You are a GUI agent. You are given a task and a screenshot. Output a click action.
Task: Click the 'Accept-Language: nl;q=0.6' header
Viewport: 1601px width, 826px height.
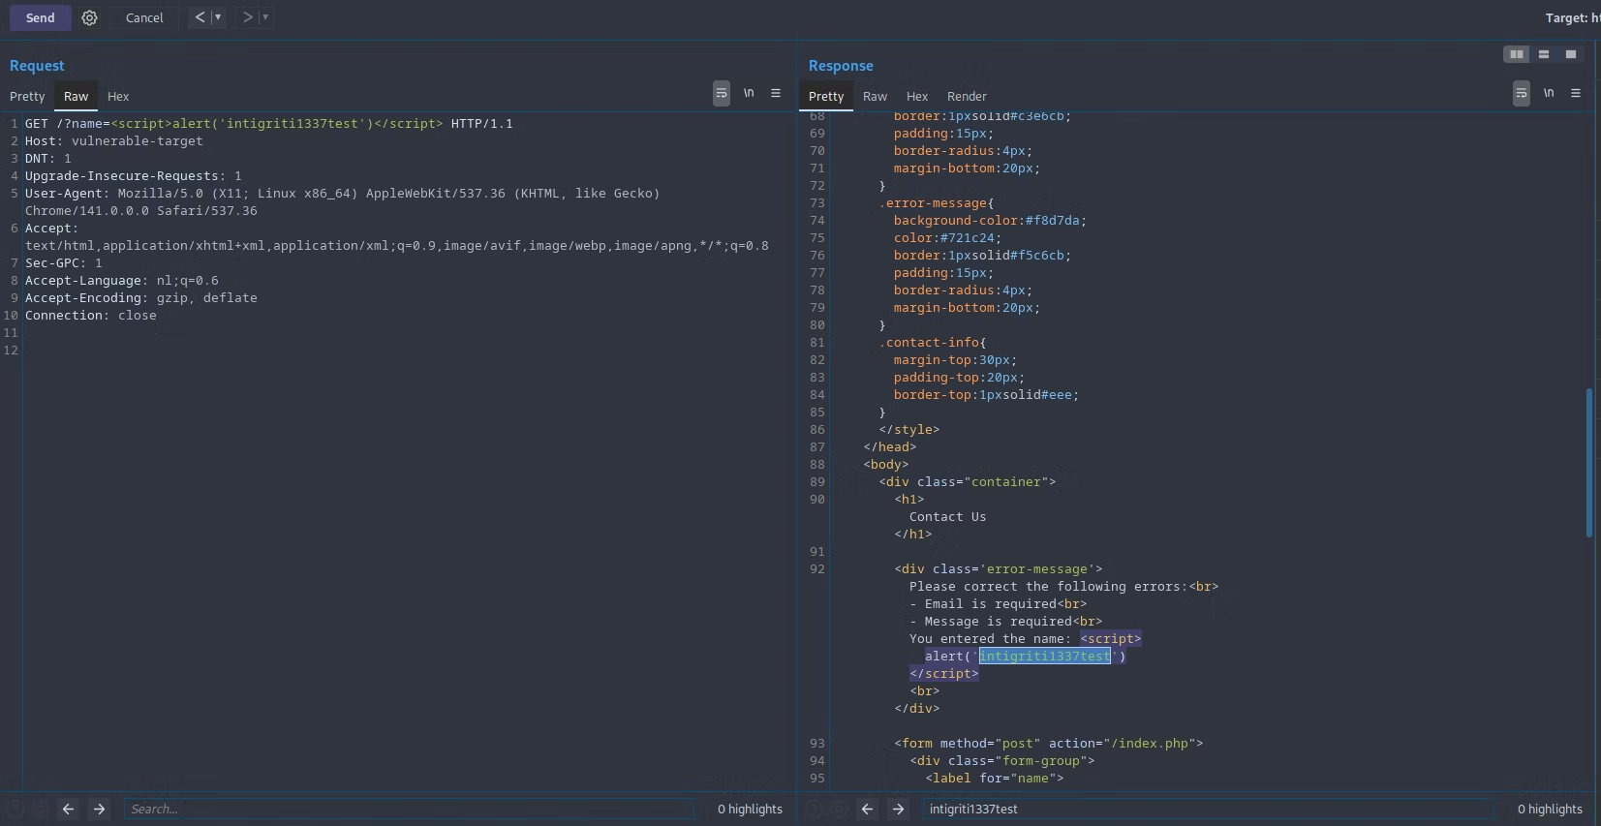122,280
